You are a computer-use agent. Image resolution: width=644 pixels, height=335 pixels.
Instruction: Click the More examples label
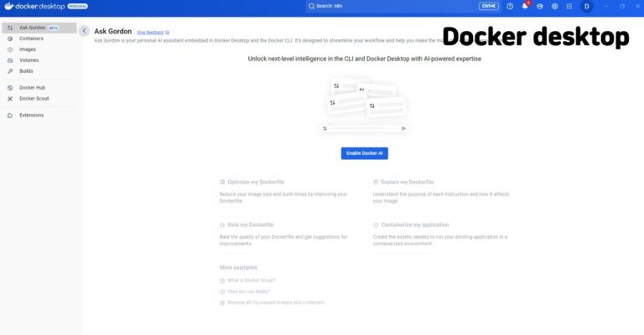tap(238, 267)
